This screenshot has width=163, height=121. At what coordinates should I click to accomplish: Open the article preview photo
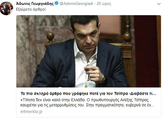pyautogui.click(x=89, y=51)
